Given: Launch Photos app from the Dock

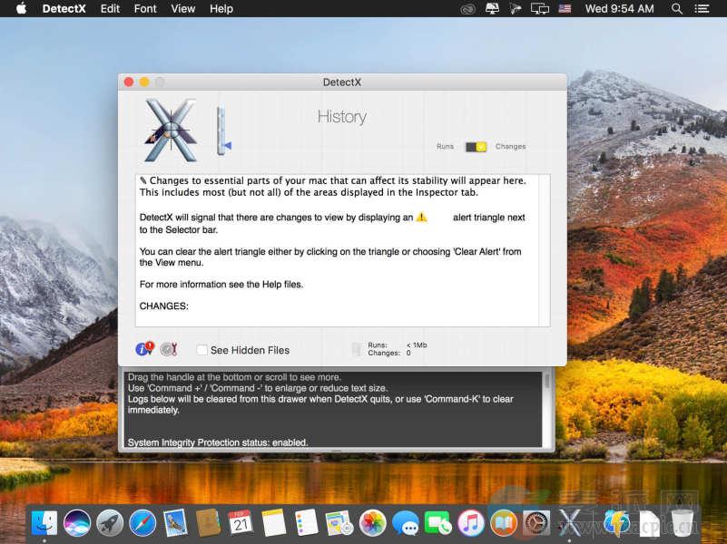Looking at the screenshot, I should (372, 522).
